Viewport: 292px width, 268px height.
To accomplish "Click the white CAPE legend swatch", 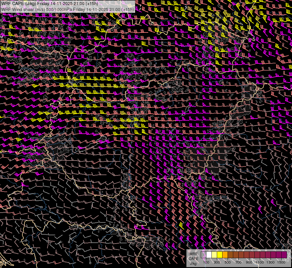I will (x=209, y=255).
